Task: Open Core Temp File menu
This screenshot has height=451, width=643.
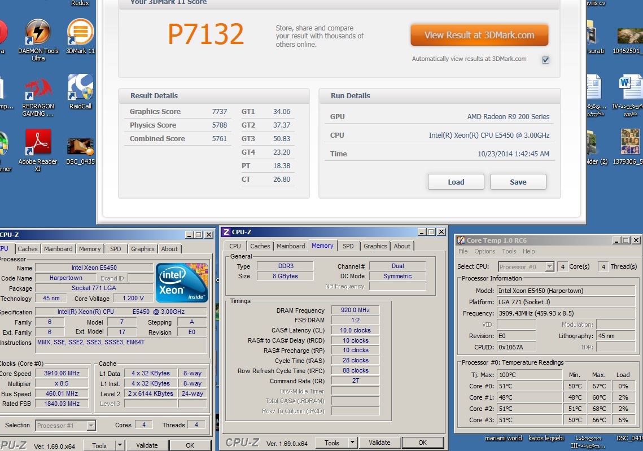Action: click(463, 251)
